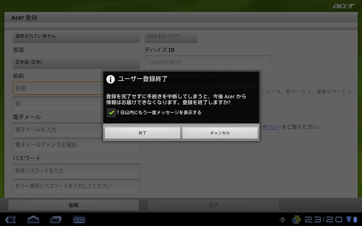Click the 電子メールアドレスを確認 field
The height and width of the screenshot is (226, 362).
(76, 145)
